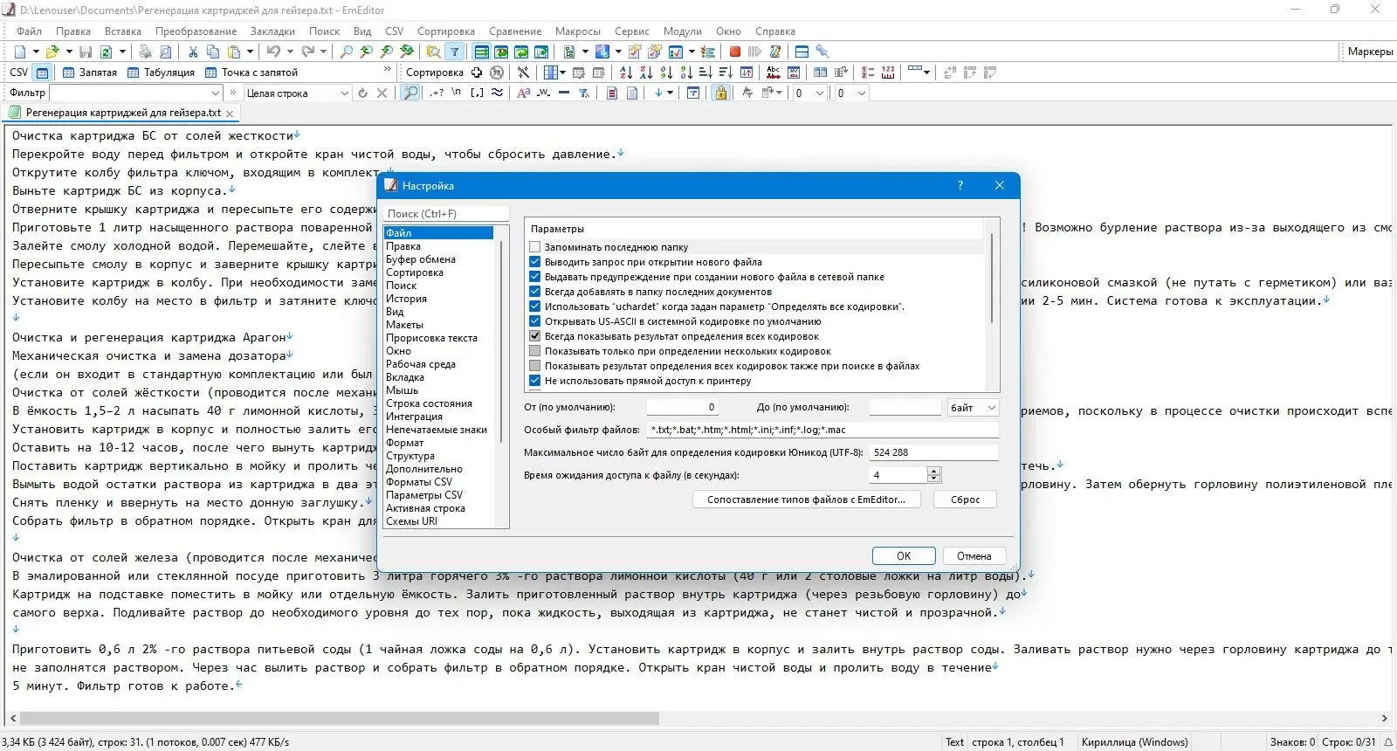Image resolution: width=1397 pixels, height=751 pixels.
Task: Click the 'Особый фильтр файлов' input field
Action: pyautogui.click(x=822, y=430)
